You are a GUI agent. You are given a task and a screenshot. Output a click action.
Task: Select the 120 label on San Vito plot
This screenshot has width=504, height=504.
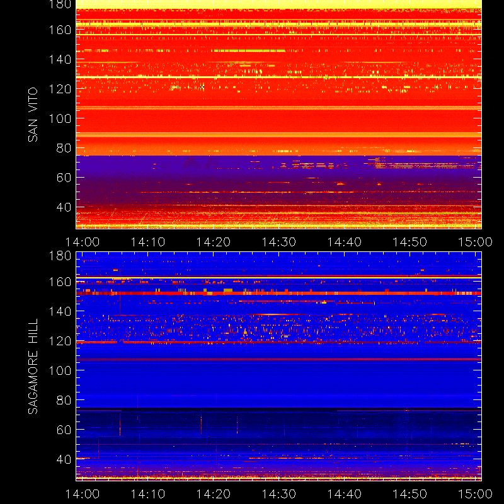point(60,89)
